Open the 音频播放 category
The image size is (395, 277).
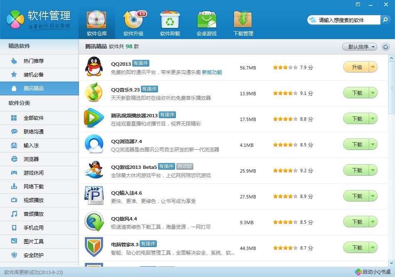[x=39, y=214]
